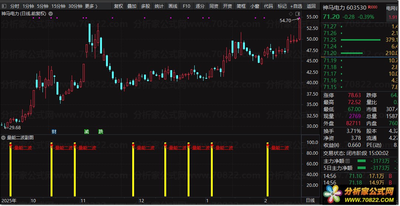
Task: Click the 同资 toolbar button
Action: [214, 6]
